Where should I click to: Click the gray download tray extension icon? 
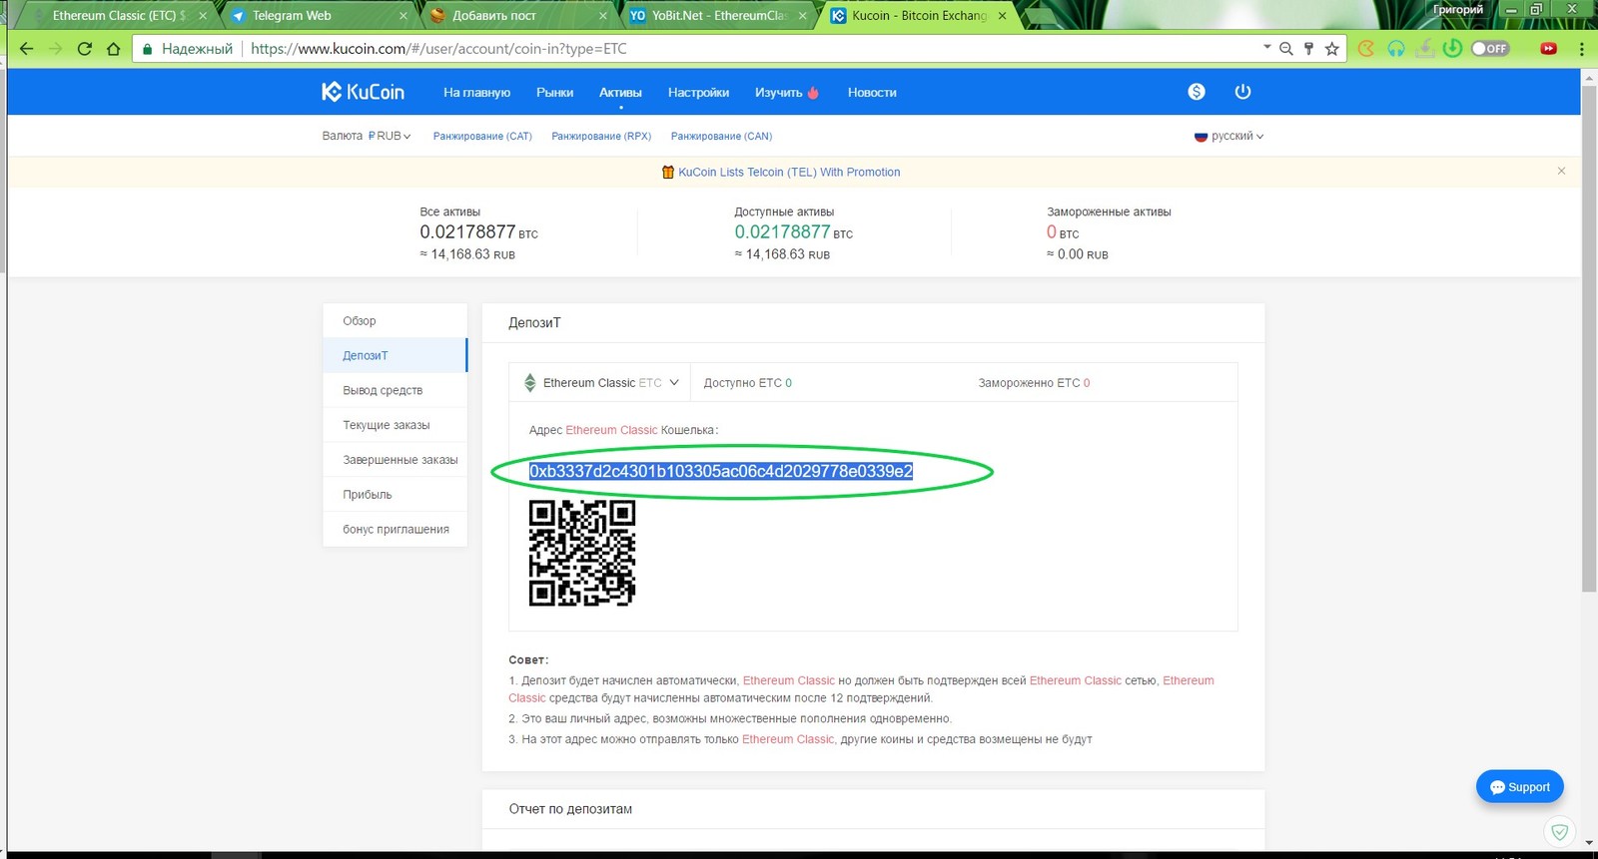tap(1425, 48)
